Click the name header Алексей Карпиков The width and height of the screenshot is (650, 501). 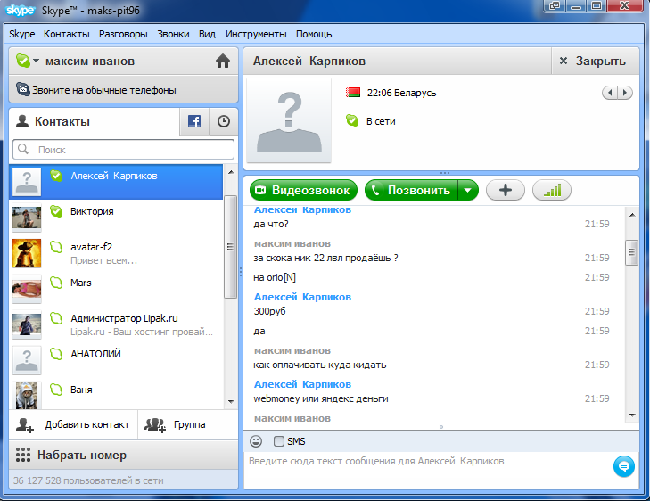309,61
